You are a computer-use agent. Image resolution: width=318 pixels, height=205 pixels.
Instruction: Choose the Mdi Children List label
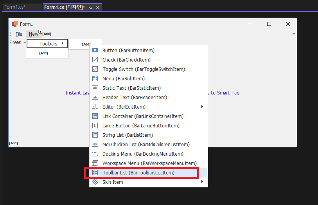(146, 145)
